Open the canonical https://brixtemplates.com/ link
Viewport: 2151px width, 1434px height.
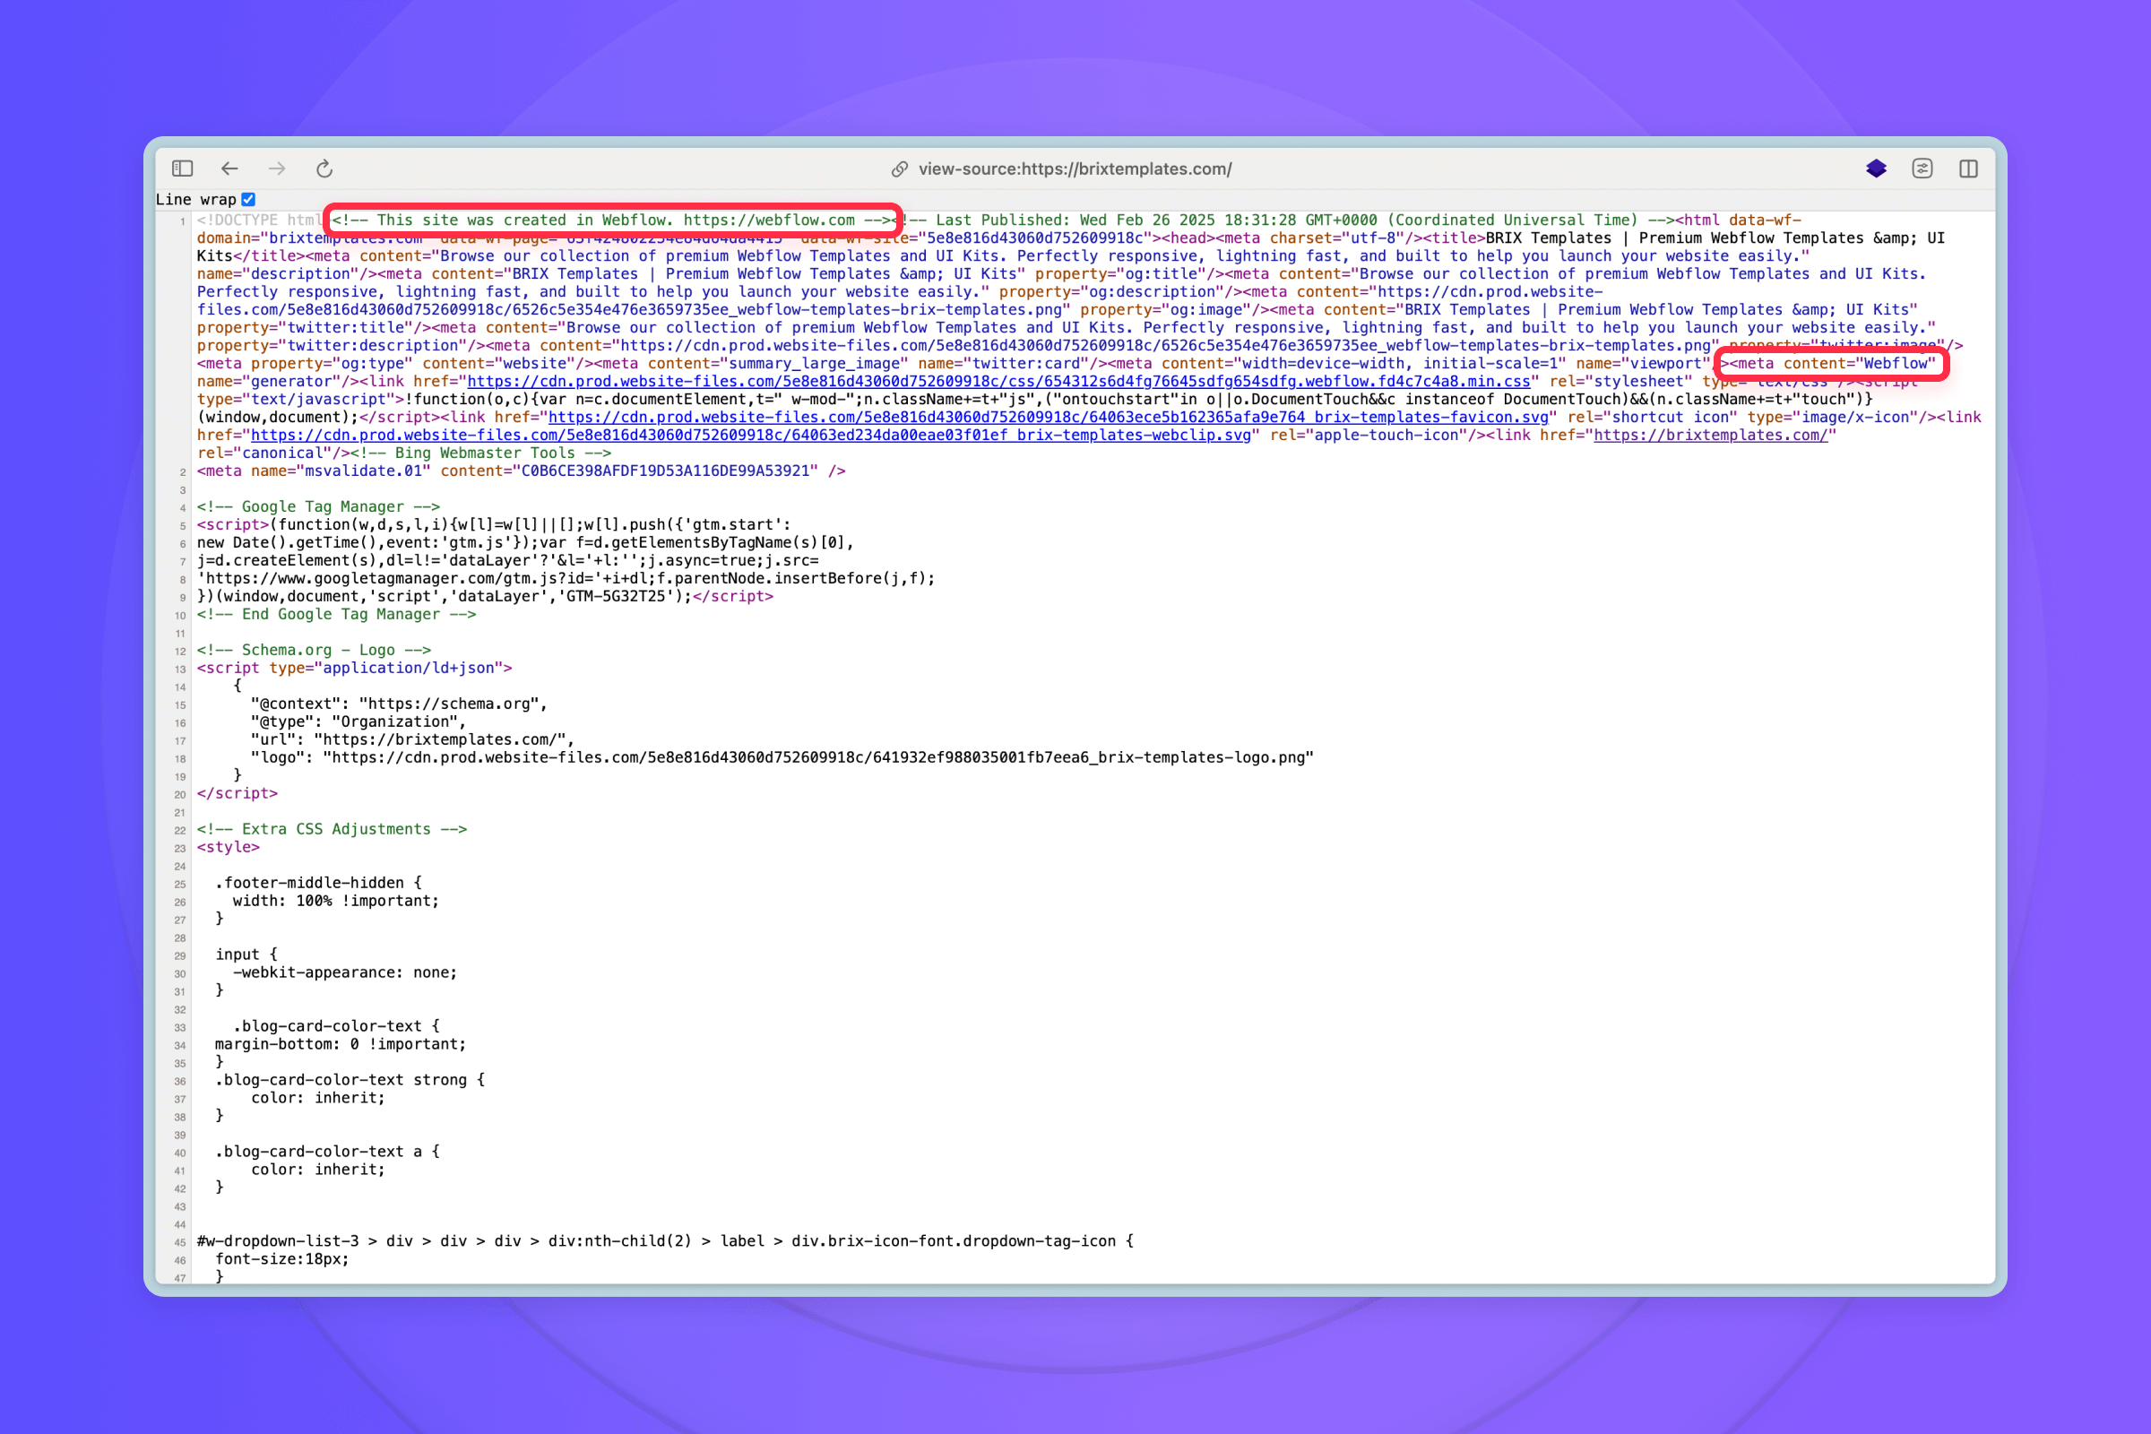[x=1710, y=436]
